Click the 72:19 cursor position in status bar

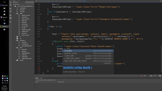point(155,76)
